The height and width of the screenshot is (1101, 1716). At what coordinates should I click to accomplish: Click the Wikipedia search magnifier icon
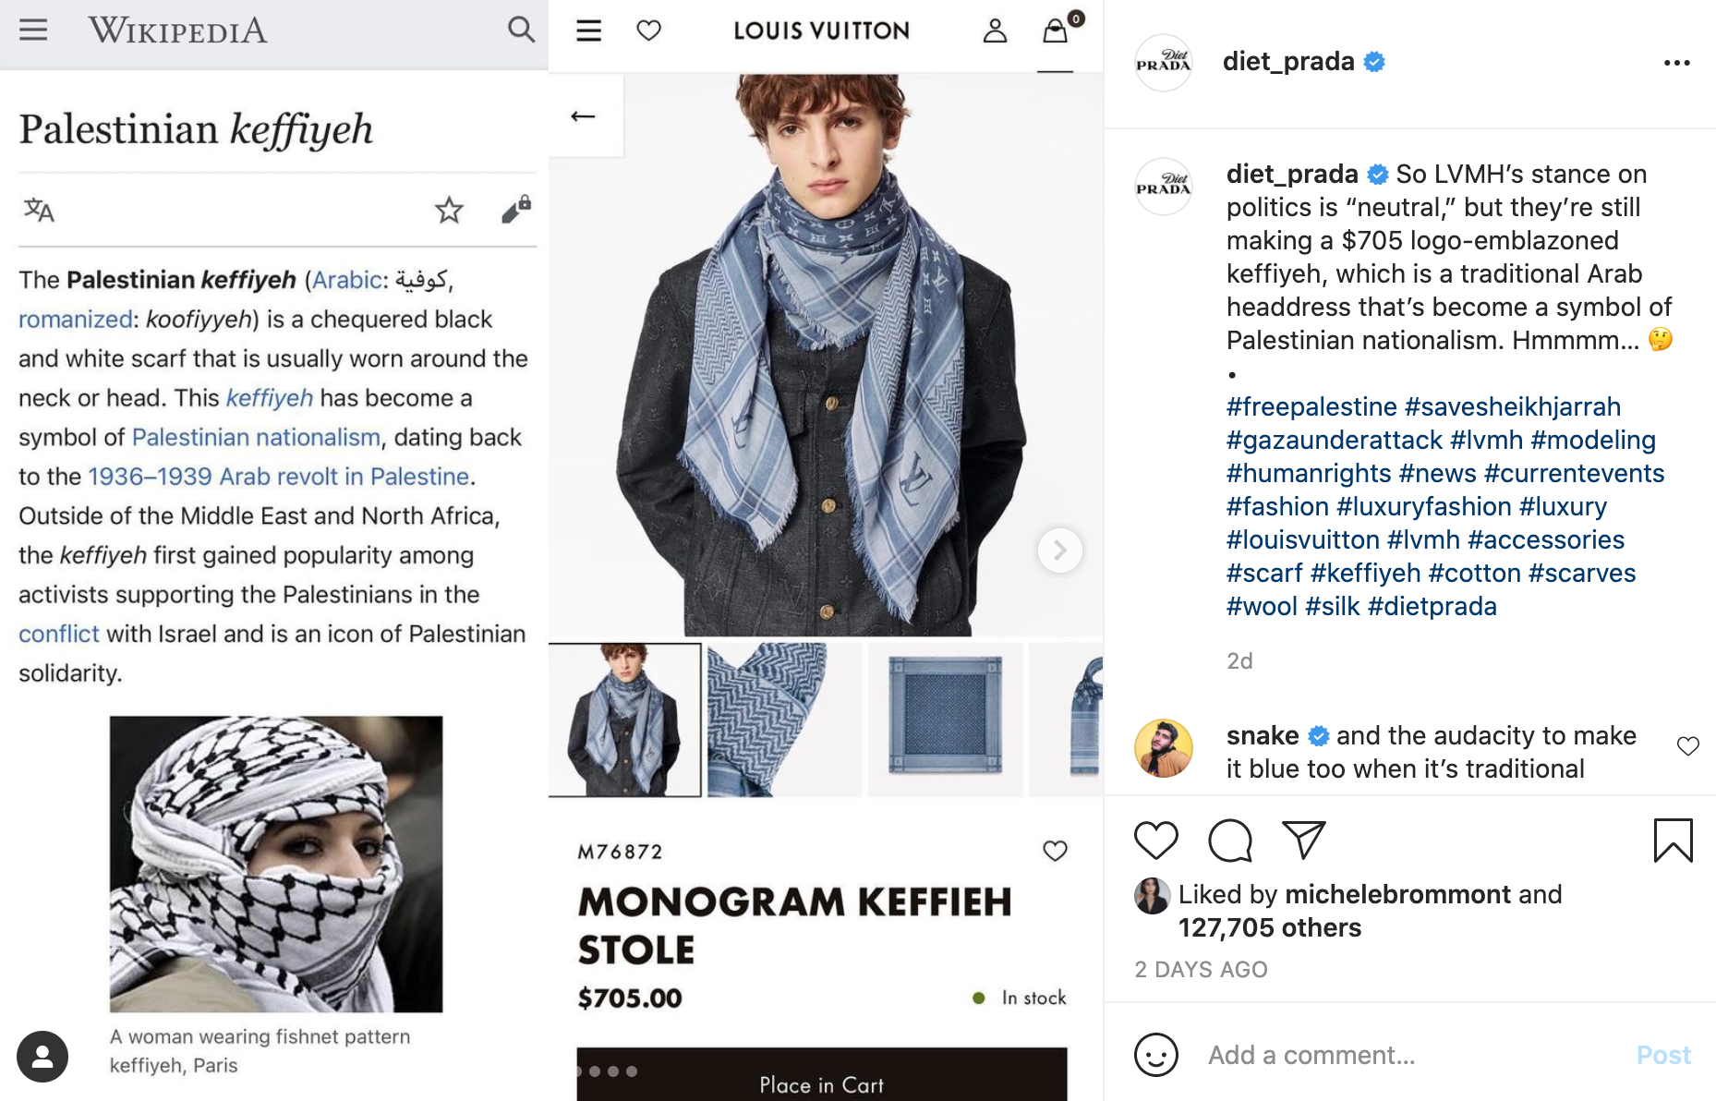(521, 30)
